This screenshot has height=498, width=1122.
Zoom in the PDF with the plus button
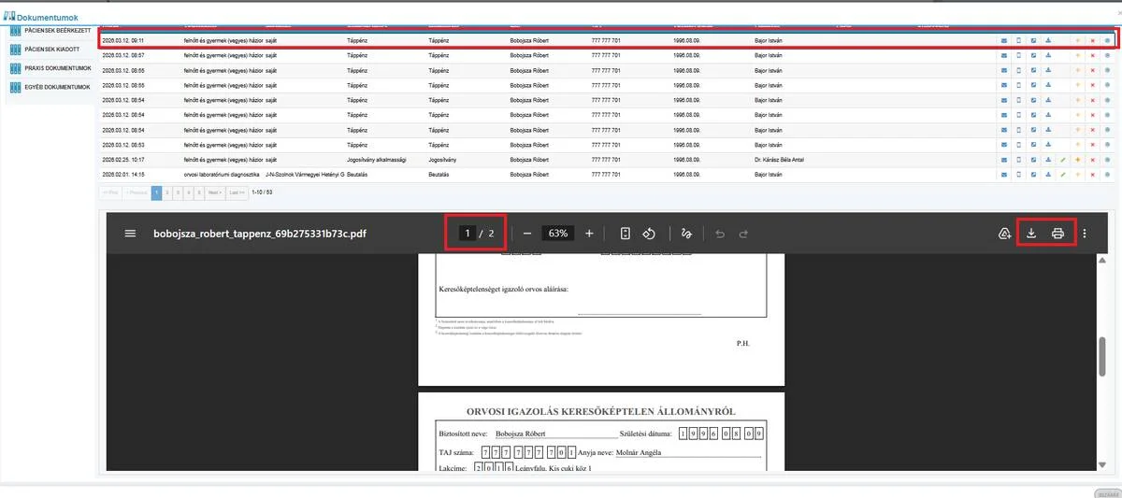click(589, 234)
